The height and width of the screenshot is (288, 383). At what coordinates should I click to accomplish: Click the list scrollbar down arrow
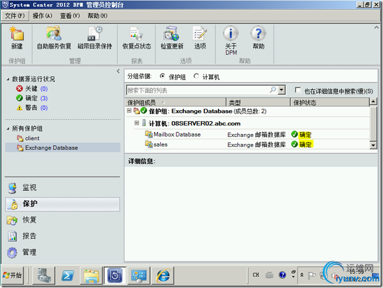point(373,145)
